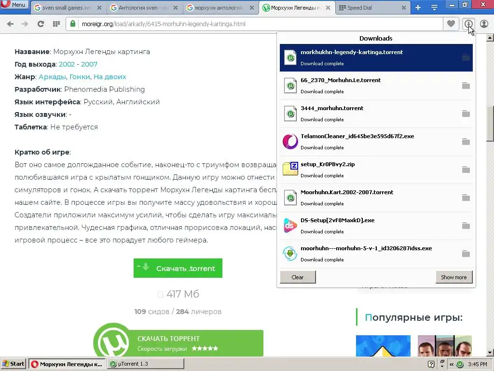Show more downloads
Screen dimensions: 494x371
453,277
